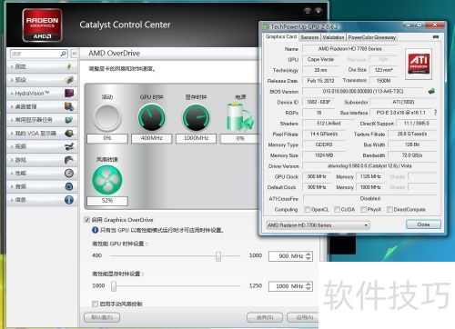Click the 900 MHz stepper up arrow
This screenshot has width=455, height=329.
(x=308, y=254)
